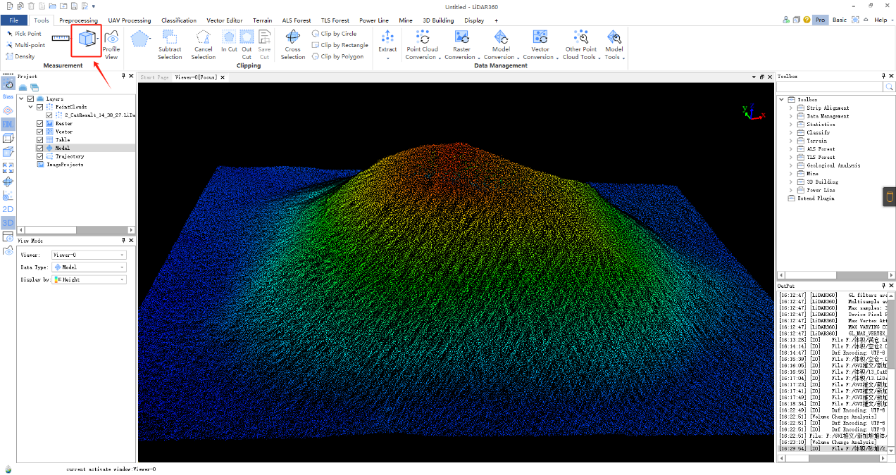Toggle the Table layer checkbox
The image size is (896, 475).
39,139
